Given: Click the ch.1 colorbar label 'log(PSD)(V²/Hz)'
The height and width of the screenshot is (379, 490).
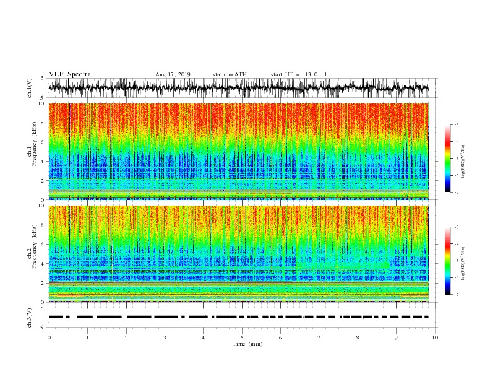Looking at the screenshot, I should 463,162.
